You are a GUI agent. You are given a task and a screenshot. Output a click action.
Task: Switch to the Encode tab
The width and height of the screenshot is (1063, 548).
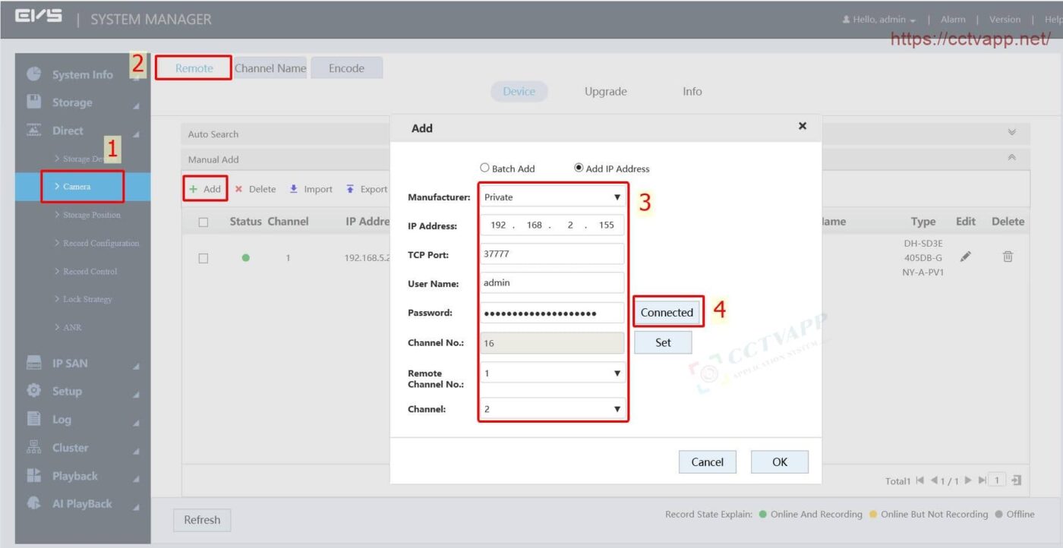click(346, 68)
